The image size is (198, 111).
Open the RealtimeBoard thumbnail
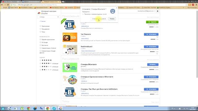70,50
